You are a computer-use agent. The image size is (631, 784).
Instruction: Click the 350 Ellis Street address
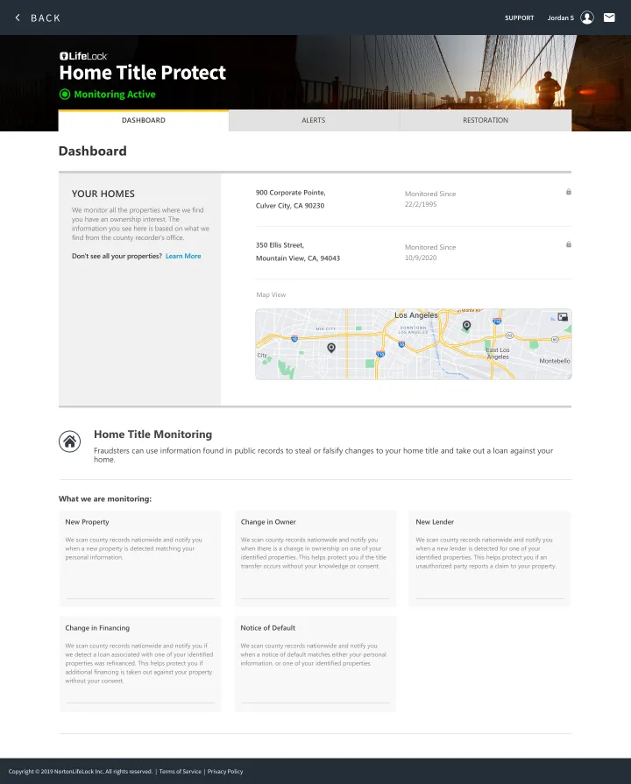click(298, 251)
